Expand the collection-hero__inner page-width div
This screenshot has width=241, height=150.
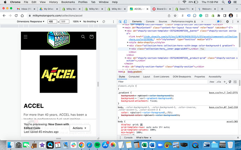[x=130, y=49]
